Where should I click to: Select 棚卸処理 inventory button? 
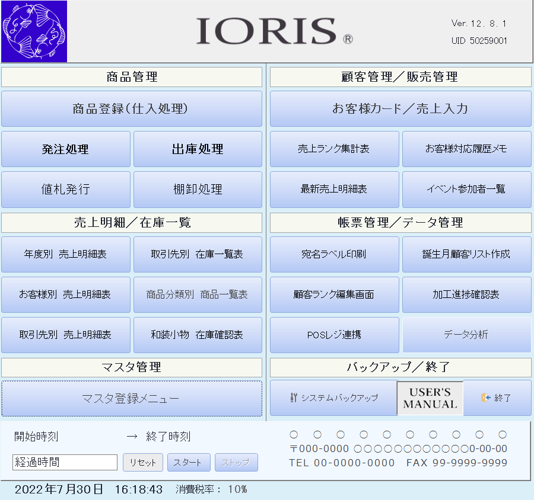click(198, 190)
